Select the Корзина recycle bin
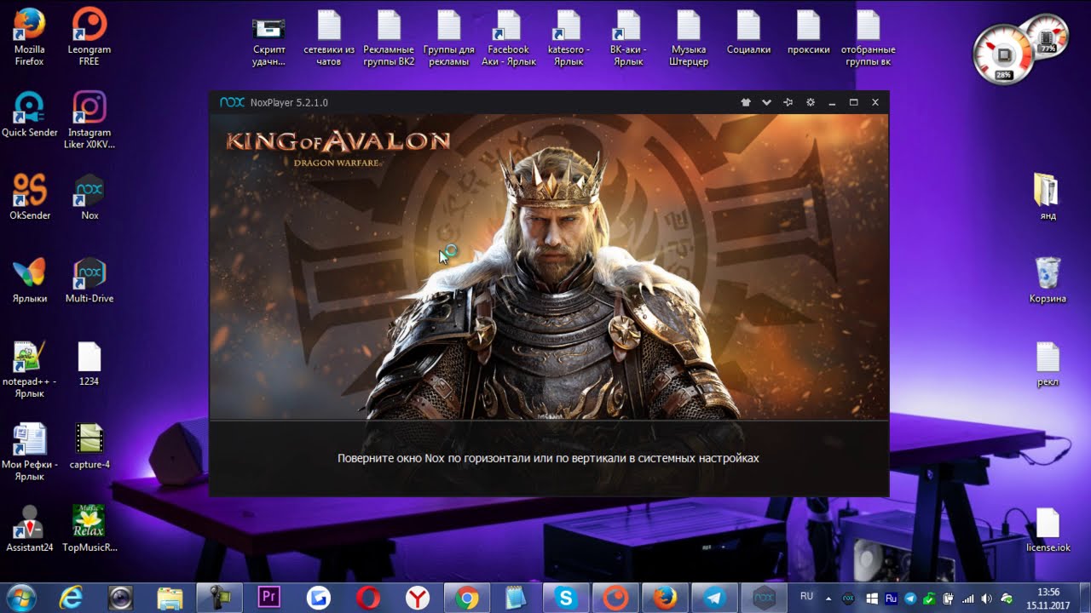1091x613 pixels. pyautogui.click(x=1048, y=280)
